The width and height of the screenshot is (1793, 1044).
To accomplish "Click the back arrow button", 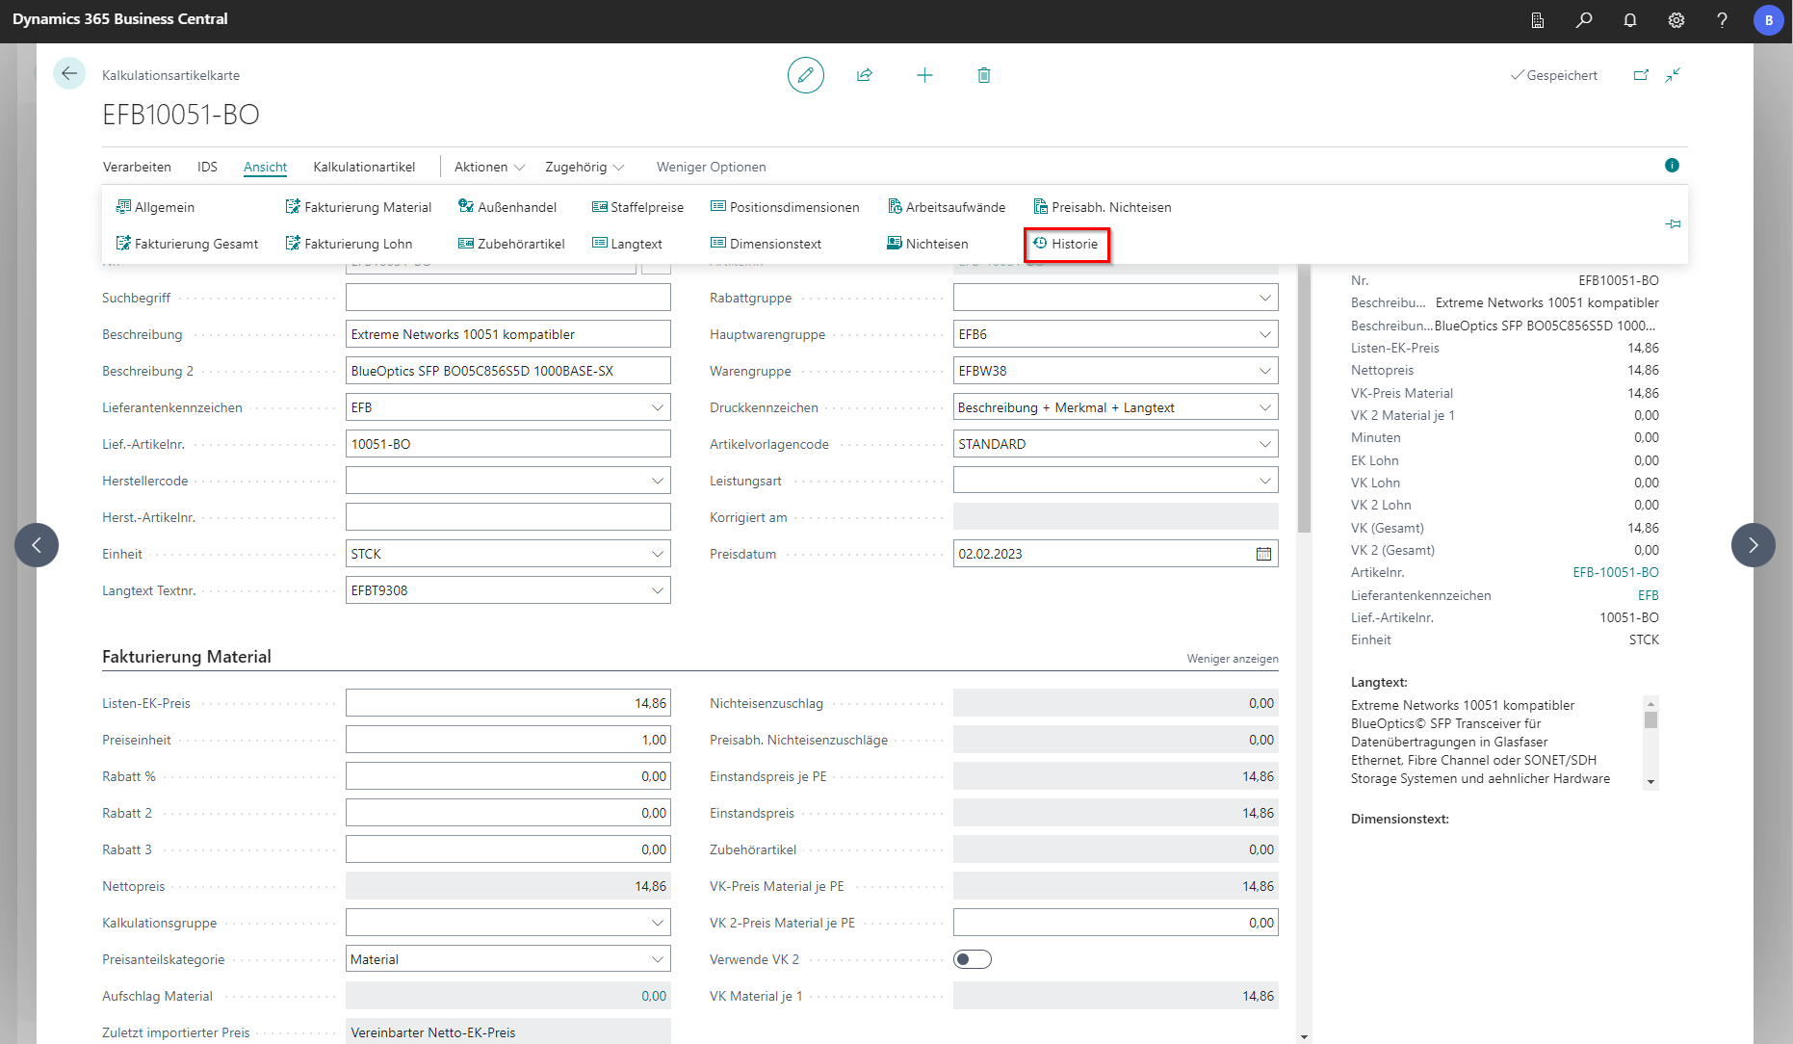I will tap(69, 74).
